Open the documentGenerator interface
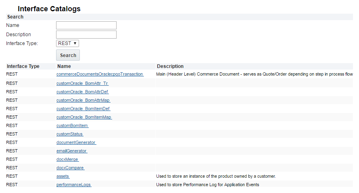 tap(76, 142)
